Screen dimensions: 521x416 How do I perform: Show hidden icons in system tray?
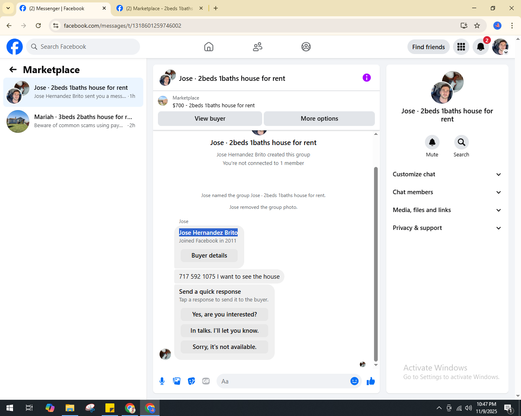click(439, 408)
